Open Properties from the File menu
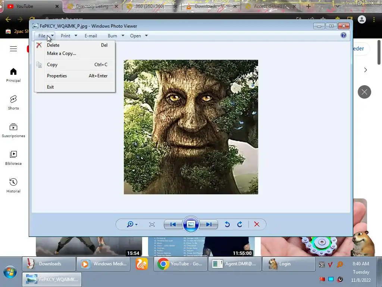Viewport: 382px width, 287px height. (75, 76)
